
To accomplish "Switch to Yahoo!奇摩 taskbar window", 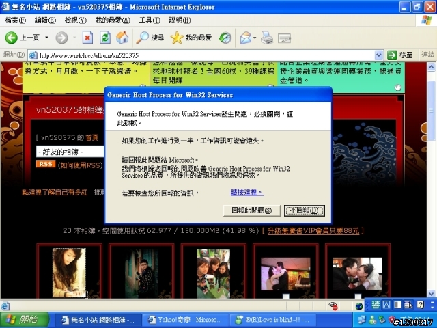I will (x=185, y=320).
